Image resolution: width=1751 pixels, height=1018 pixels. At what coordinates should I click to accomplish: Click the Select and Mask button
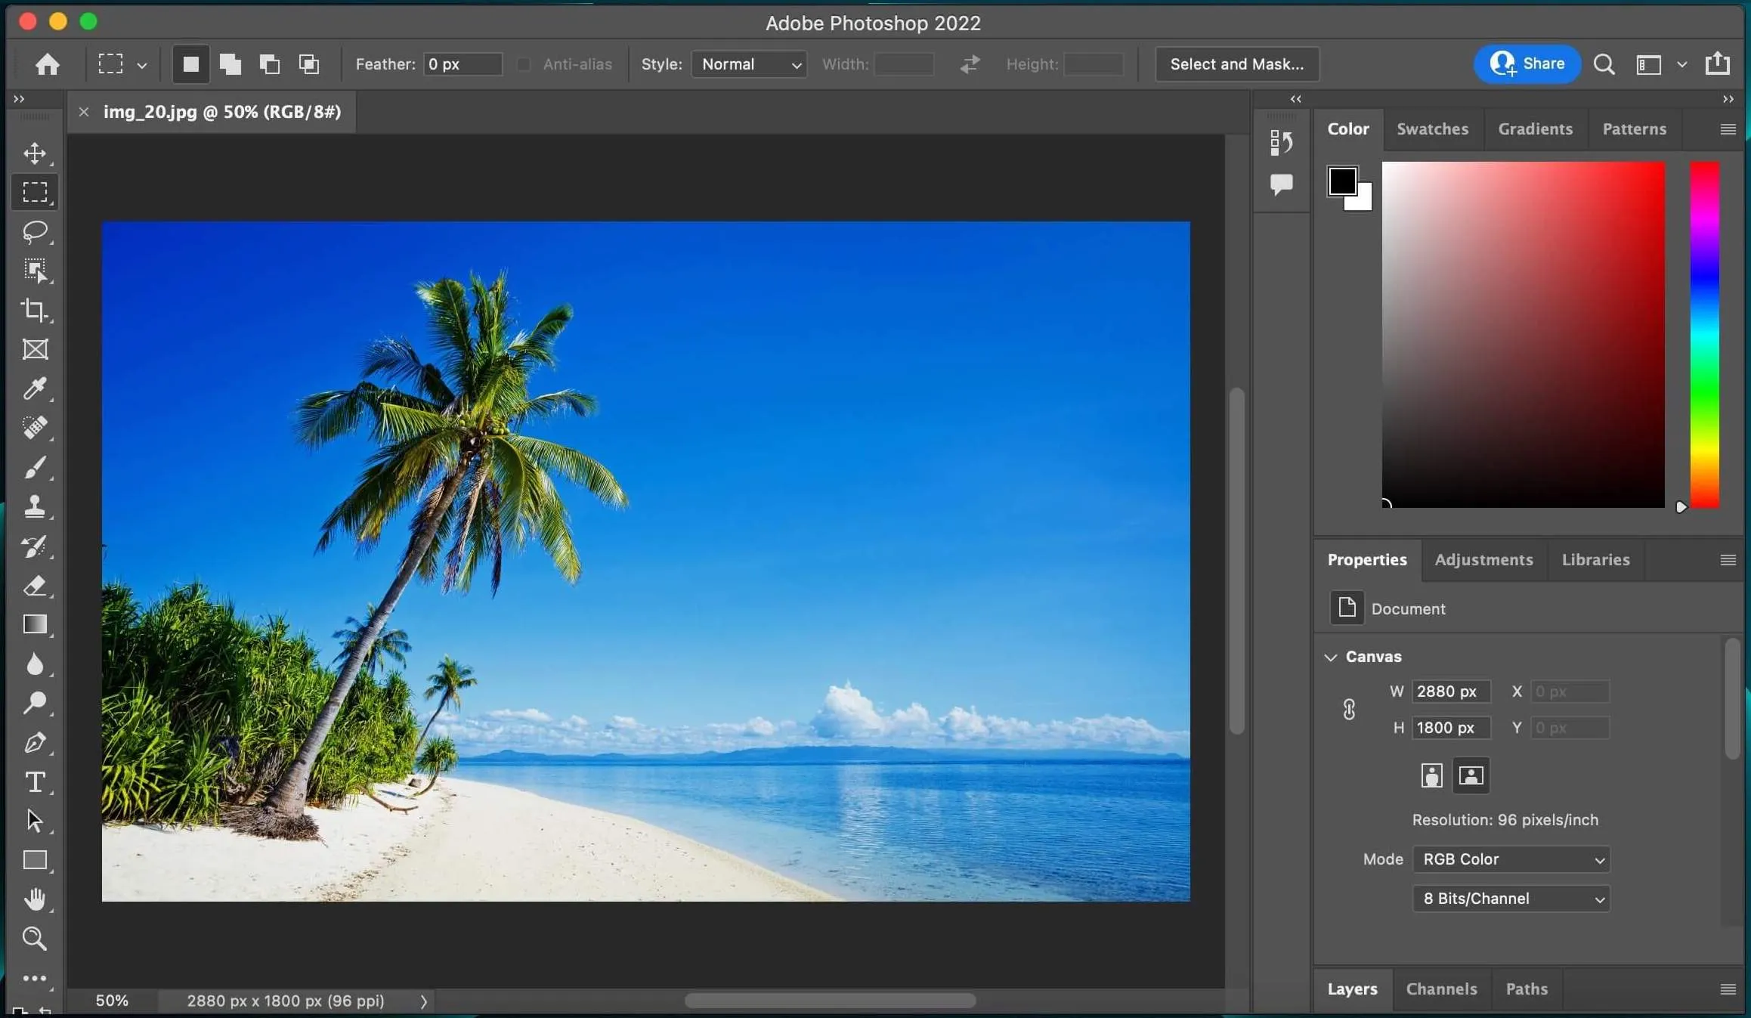click(1237, 63)
